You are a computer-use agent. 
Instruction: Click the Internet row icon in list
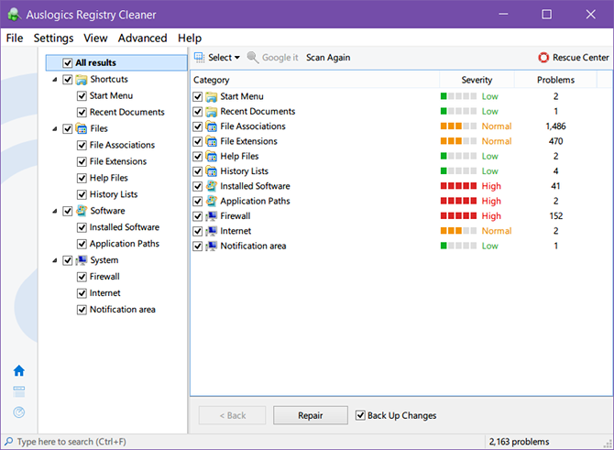pyautogui.click(x=212, y=231)
